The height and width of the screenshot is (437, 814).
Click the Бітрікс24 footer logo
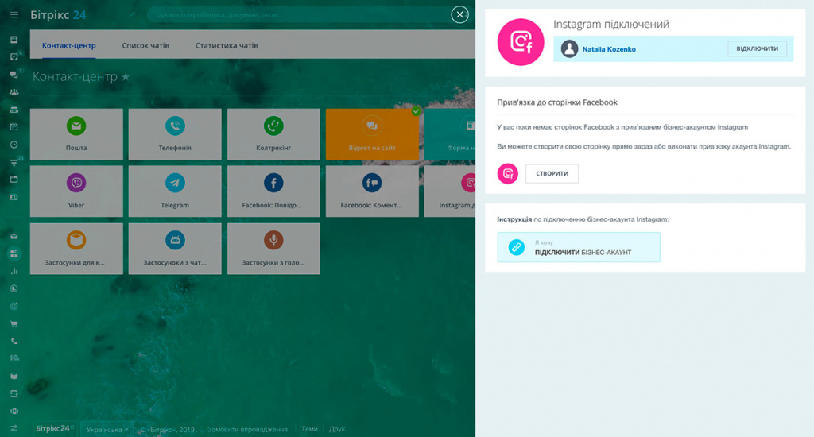pos(53,429)
